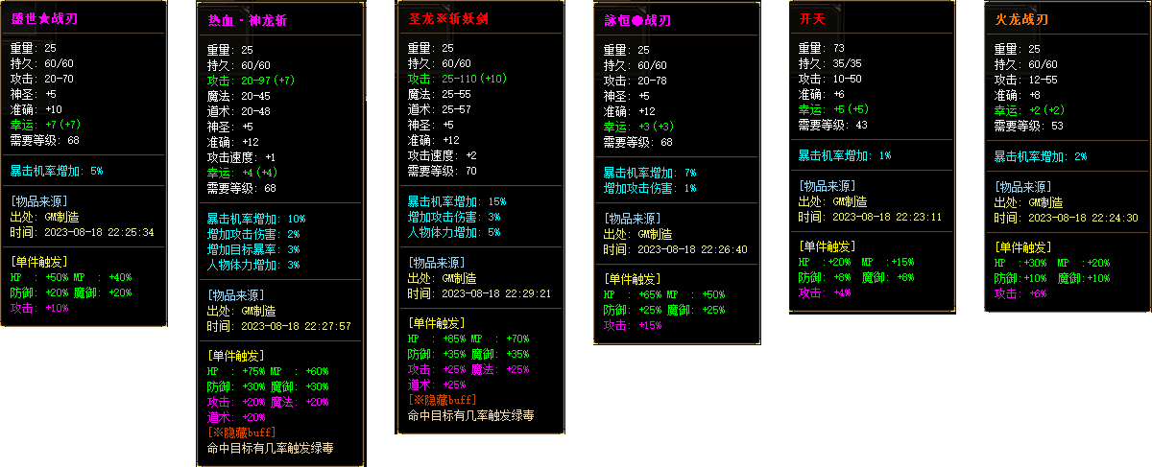Click 暴击机率增加: 15% bonus line
Viewport: 1152px width, 467px height.
[457, 201]
